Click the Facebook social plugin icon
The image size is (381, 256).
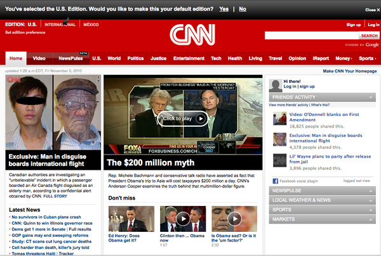click(276, 181)
